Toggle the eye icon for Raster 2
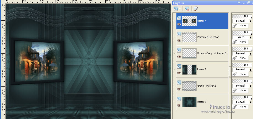The image size is (253, 119). (x=179, y=73)
